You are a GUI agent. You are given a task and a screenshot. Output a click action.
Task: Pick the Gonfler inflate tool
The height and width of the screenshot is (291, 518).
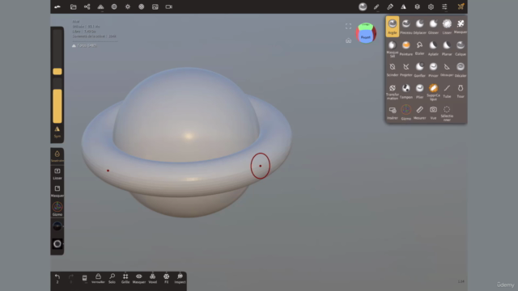point(419,70)
